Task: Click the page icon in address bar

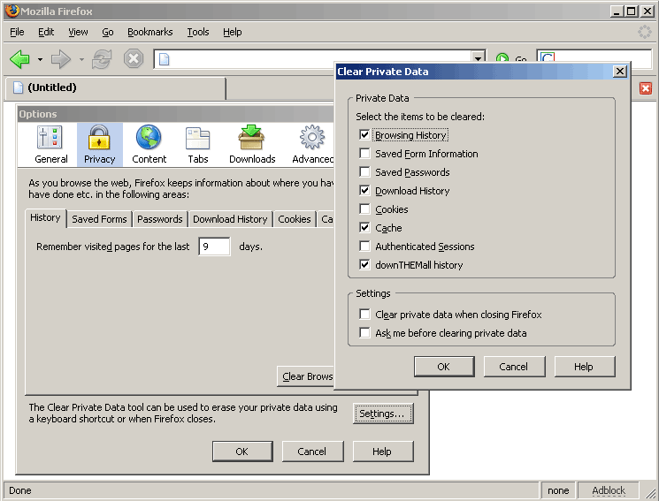Action: pyautogui.click(x=165, y=59)
